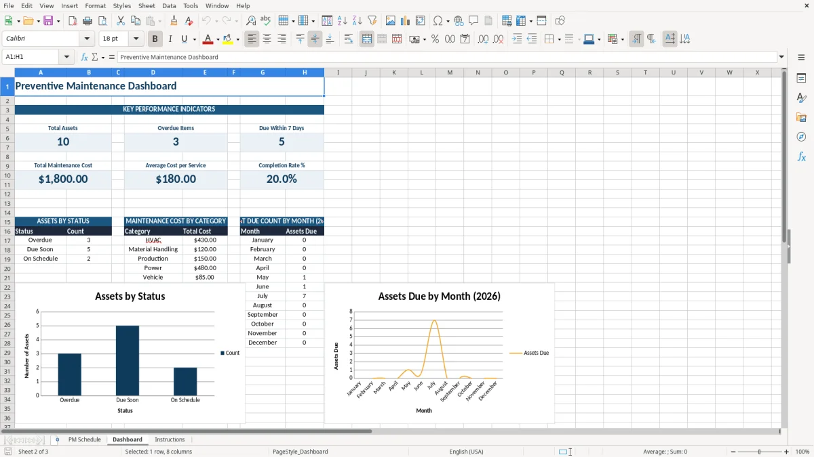Viewport: 814px width, 457px height.
Task: Toggle Align Left
Action: 252,39
